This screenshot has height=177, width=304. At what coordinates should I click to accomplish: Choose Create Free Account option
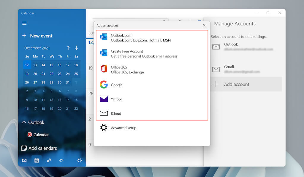[152, 54]
